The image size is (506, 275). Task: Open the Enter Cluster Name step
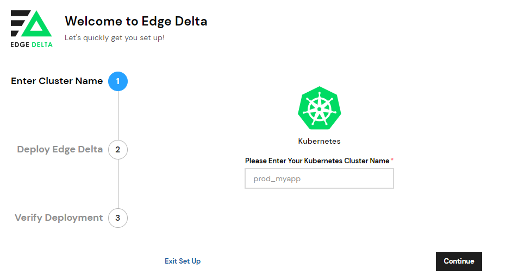coord(57,81)
